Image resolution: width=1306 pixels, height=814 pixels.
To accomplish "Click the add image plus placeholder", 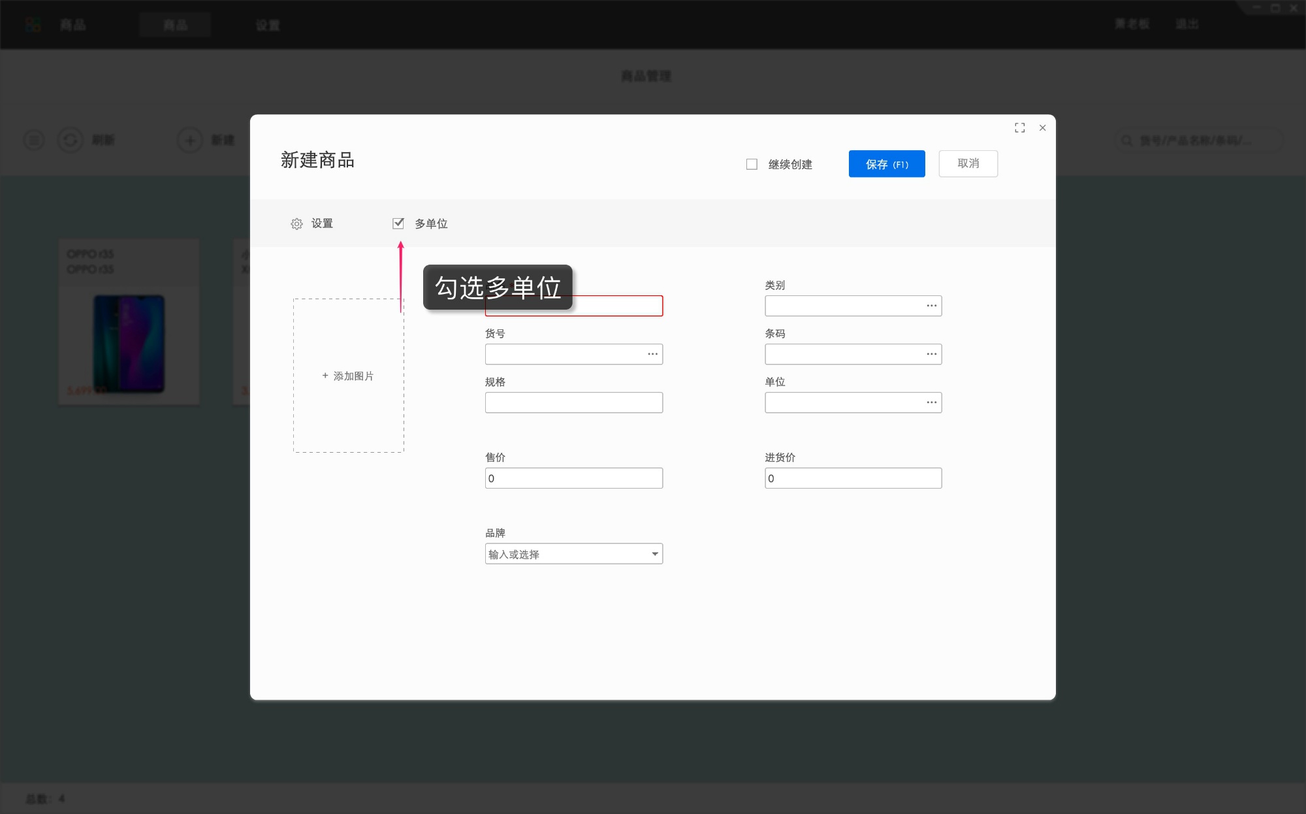I will pyautogui.click(x=348, y=376).
